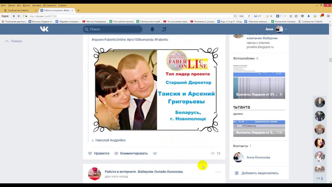
Task: Open bookmark Марафон планерок
Action: 68,22
